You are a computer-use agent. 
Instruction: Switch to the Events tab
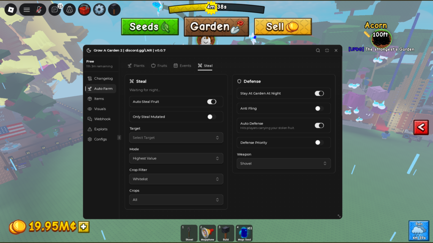tap(182, 65)
